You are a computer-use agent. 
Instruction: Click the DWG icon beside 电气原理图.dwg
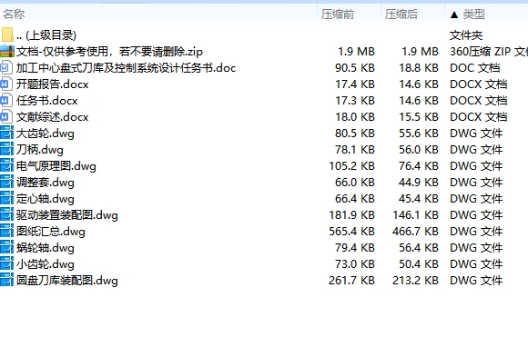6,166
